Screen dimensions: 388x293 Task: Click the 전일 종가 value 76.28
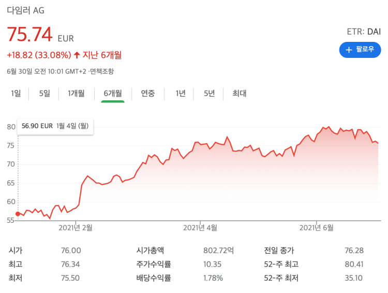tap(354, 251)
